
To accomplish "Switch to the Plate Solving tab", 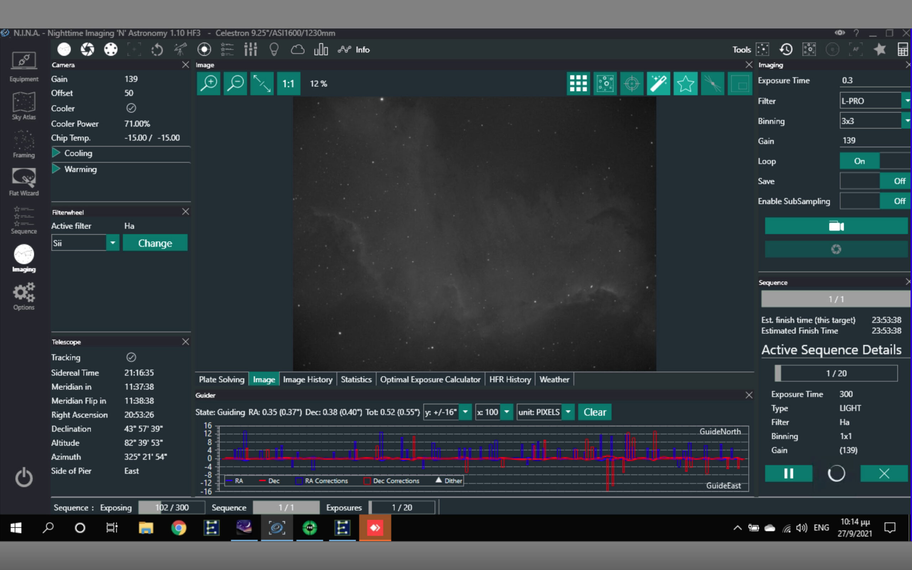I will (x=222, y=379).
